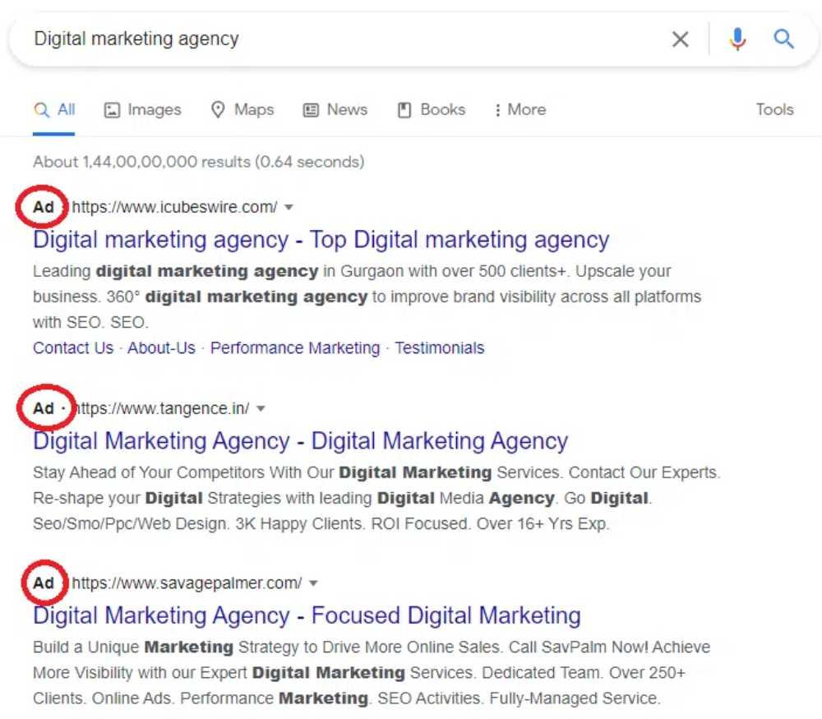This screenshot has height=719, width=822.
Task: Click the Maps pin icon
Action: click(218, 110)
